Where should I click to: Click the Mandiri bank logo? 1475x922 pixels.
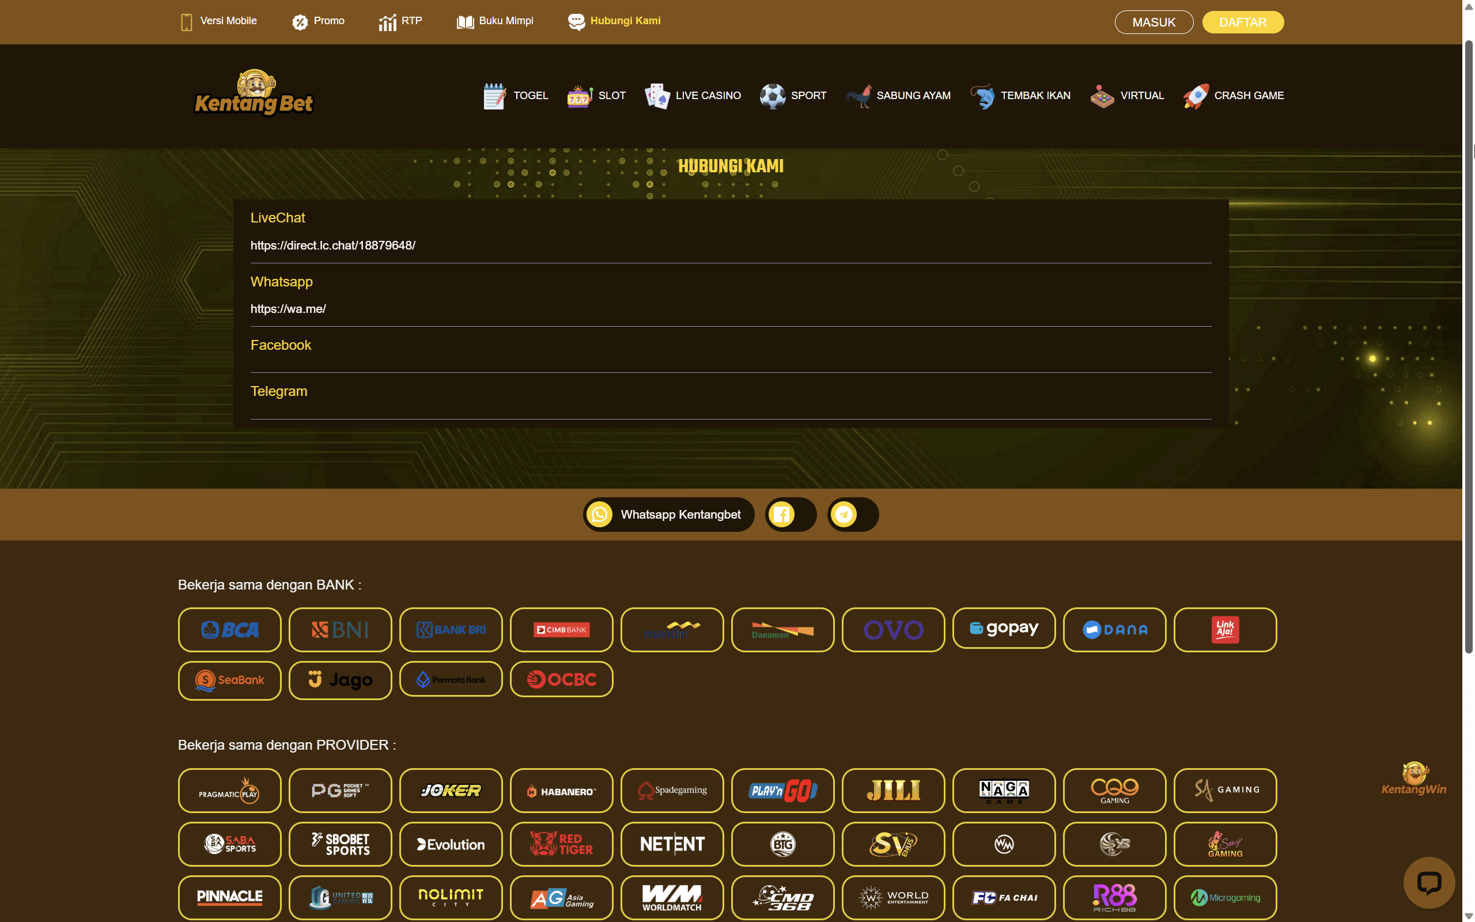(x=672, y=630)
